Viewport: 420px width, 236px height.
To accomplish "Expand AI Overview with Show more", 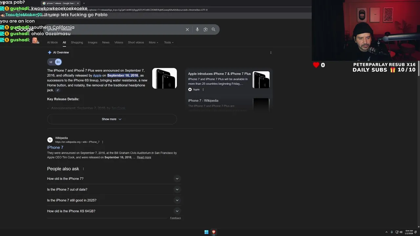I will click(x=112, y=119).
